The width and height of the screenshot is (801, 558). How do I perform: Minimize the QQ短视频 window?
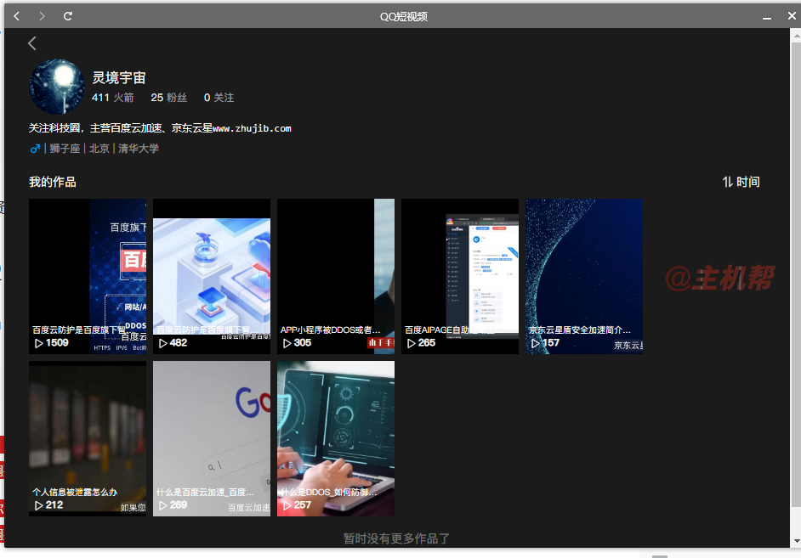click(767, 17)
